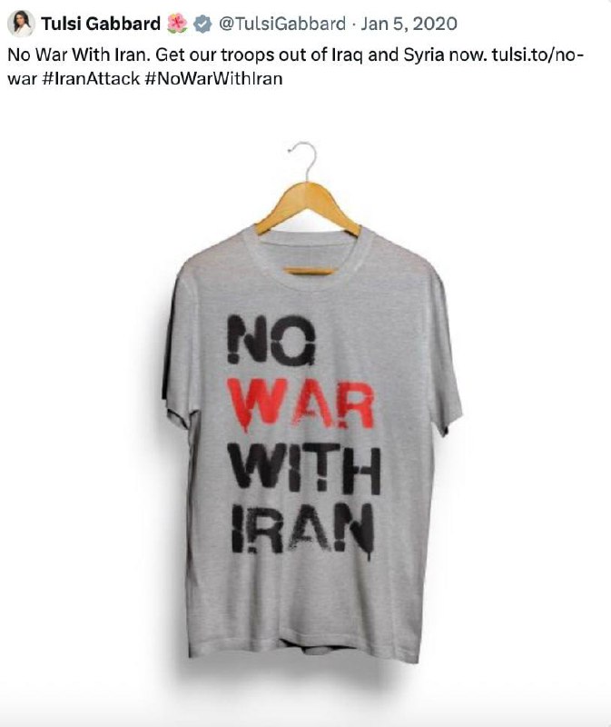
Task: Follow the tulsi.to/no-war link
Action: (297, 66)
